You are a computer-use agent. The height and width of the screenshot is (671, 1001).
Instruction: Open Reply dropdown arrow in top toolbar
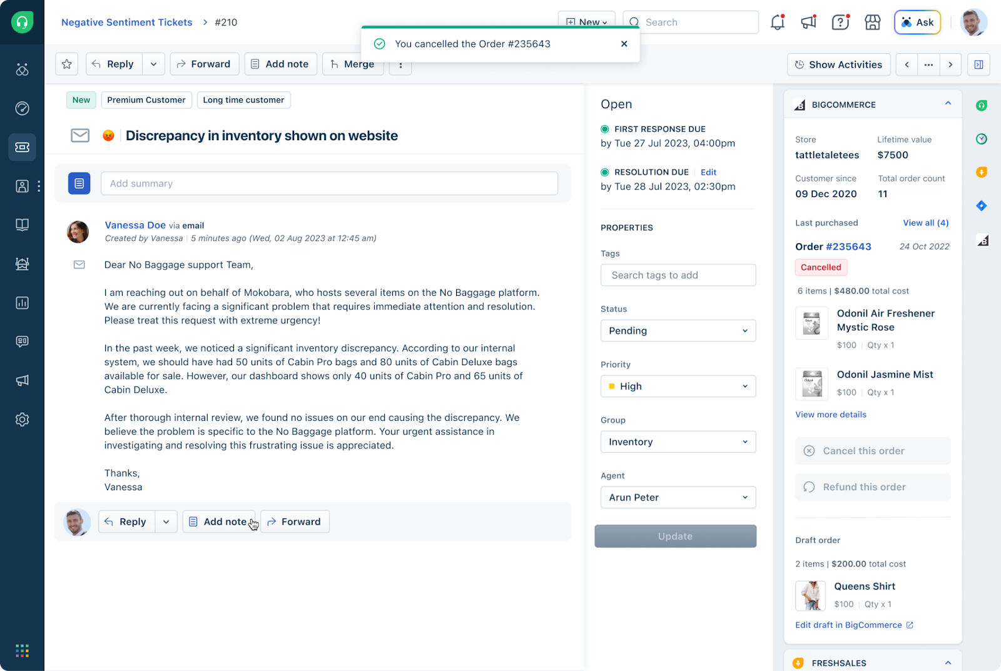click(153, 64)
